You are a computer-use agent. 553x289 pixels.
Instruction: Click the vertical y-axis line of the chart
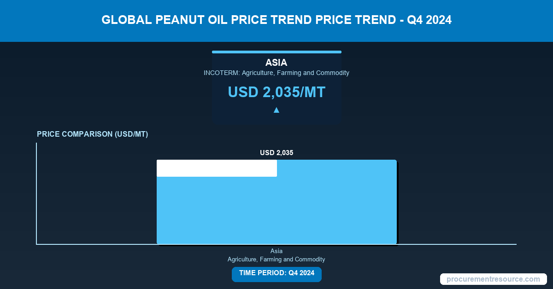click(x=36, y=193)
